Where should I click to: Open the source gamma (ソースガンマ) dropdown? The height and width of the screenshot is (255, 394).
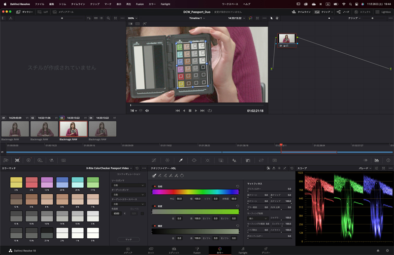(x=129, y=185)
